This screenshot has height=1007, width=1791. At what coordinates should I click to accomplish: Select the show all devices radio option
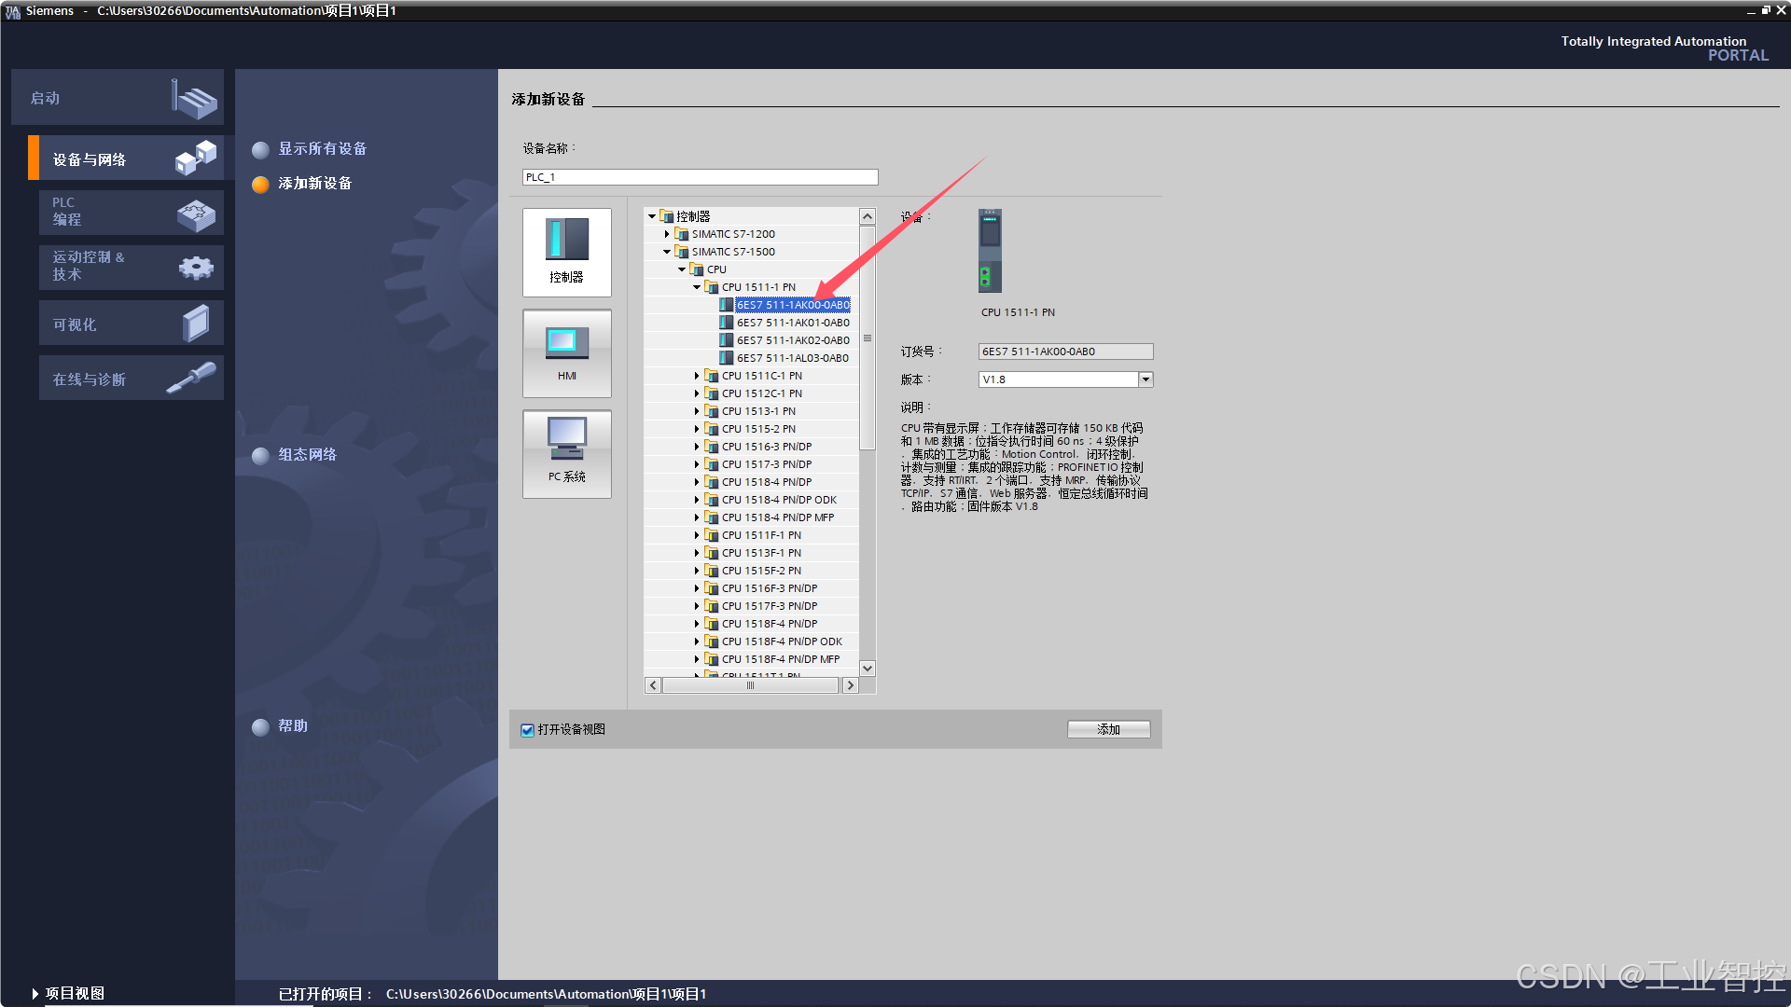point(261,149)
